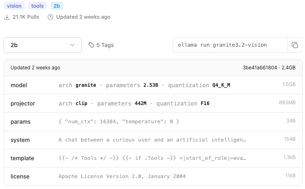This screenshot has height=189, width=305.
Task: Click the 11kB license size
Action: click(290, 176)
